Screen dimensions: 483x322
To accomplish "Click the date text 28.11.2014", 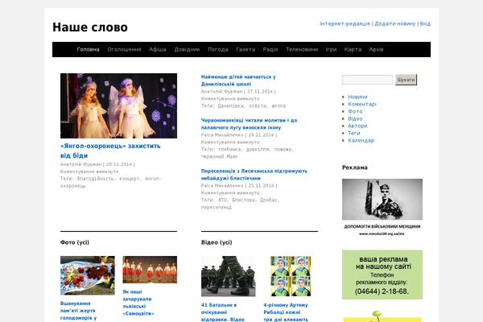I will (119, 164).
